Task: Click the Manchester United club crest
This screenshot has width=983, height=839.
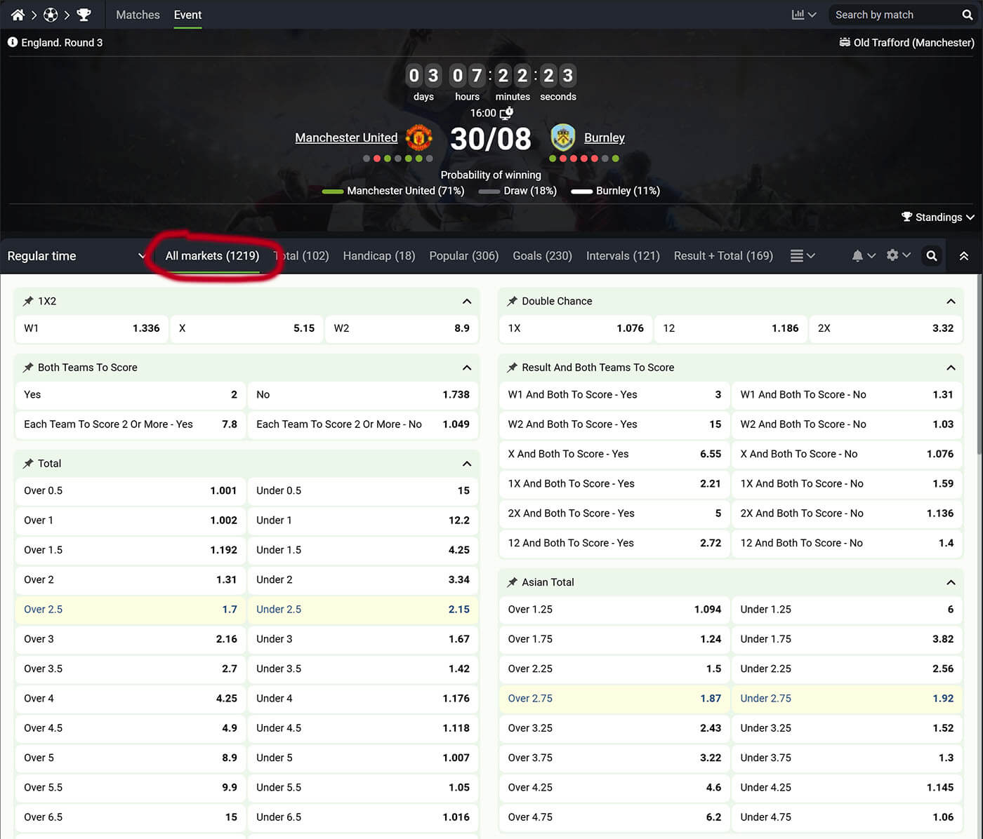Action: (419, 137)
